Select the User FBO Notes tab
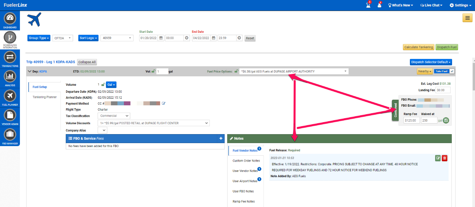This screenshot has width=475, height=207. click(x=243, y=191)
